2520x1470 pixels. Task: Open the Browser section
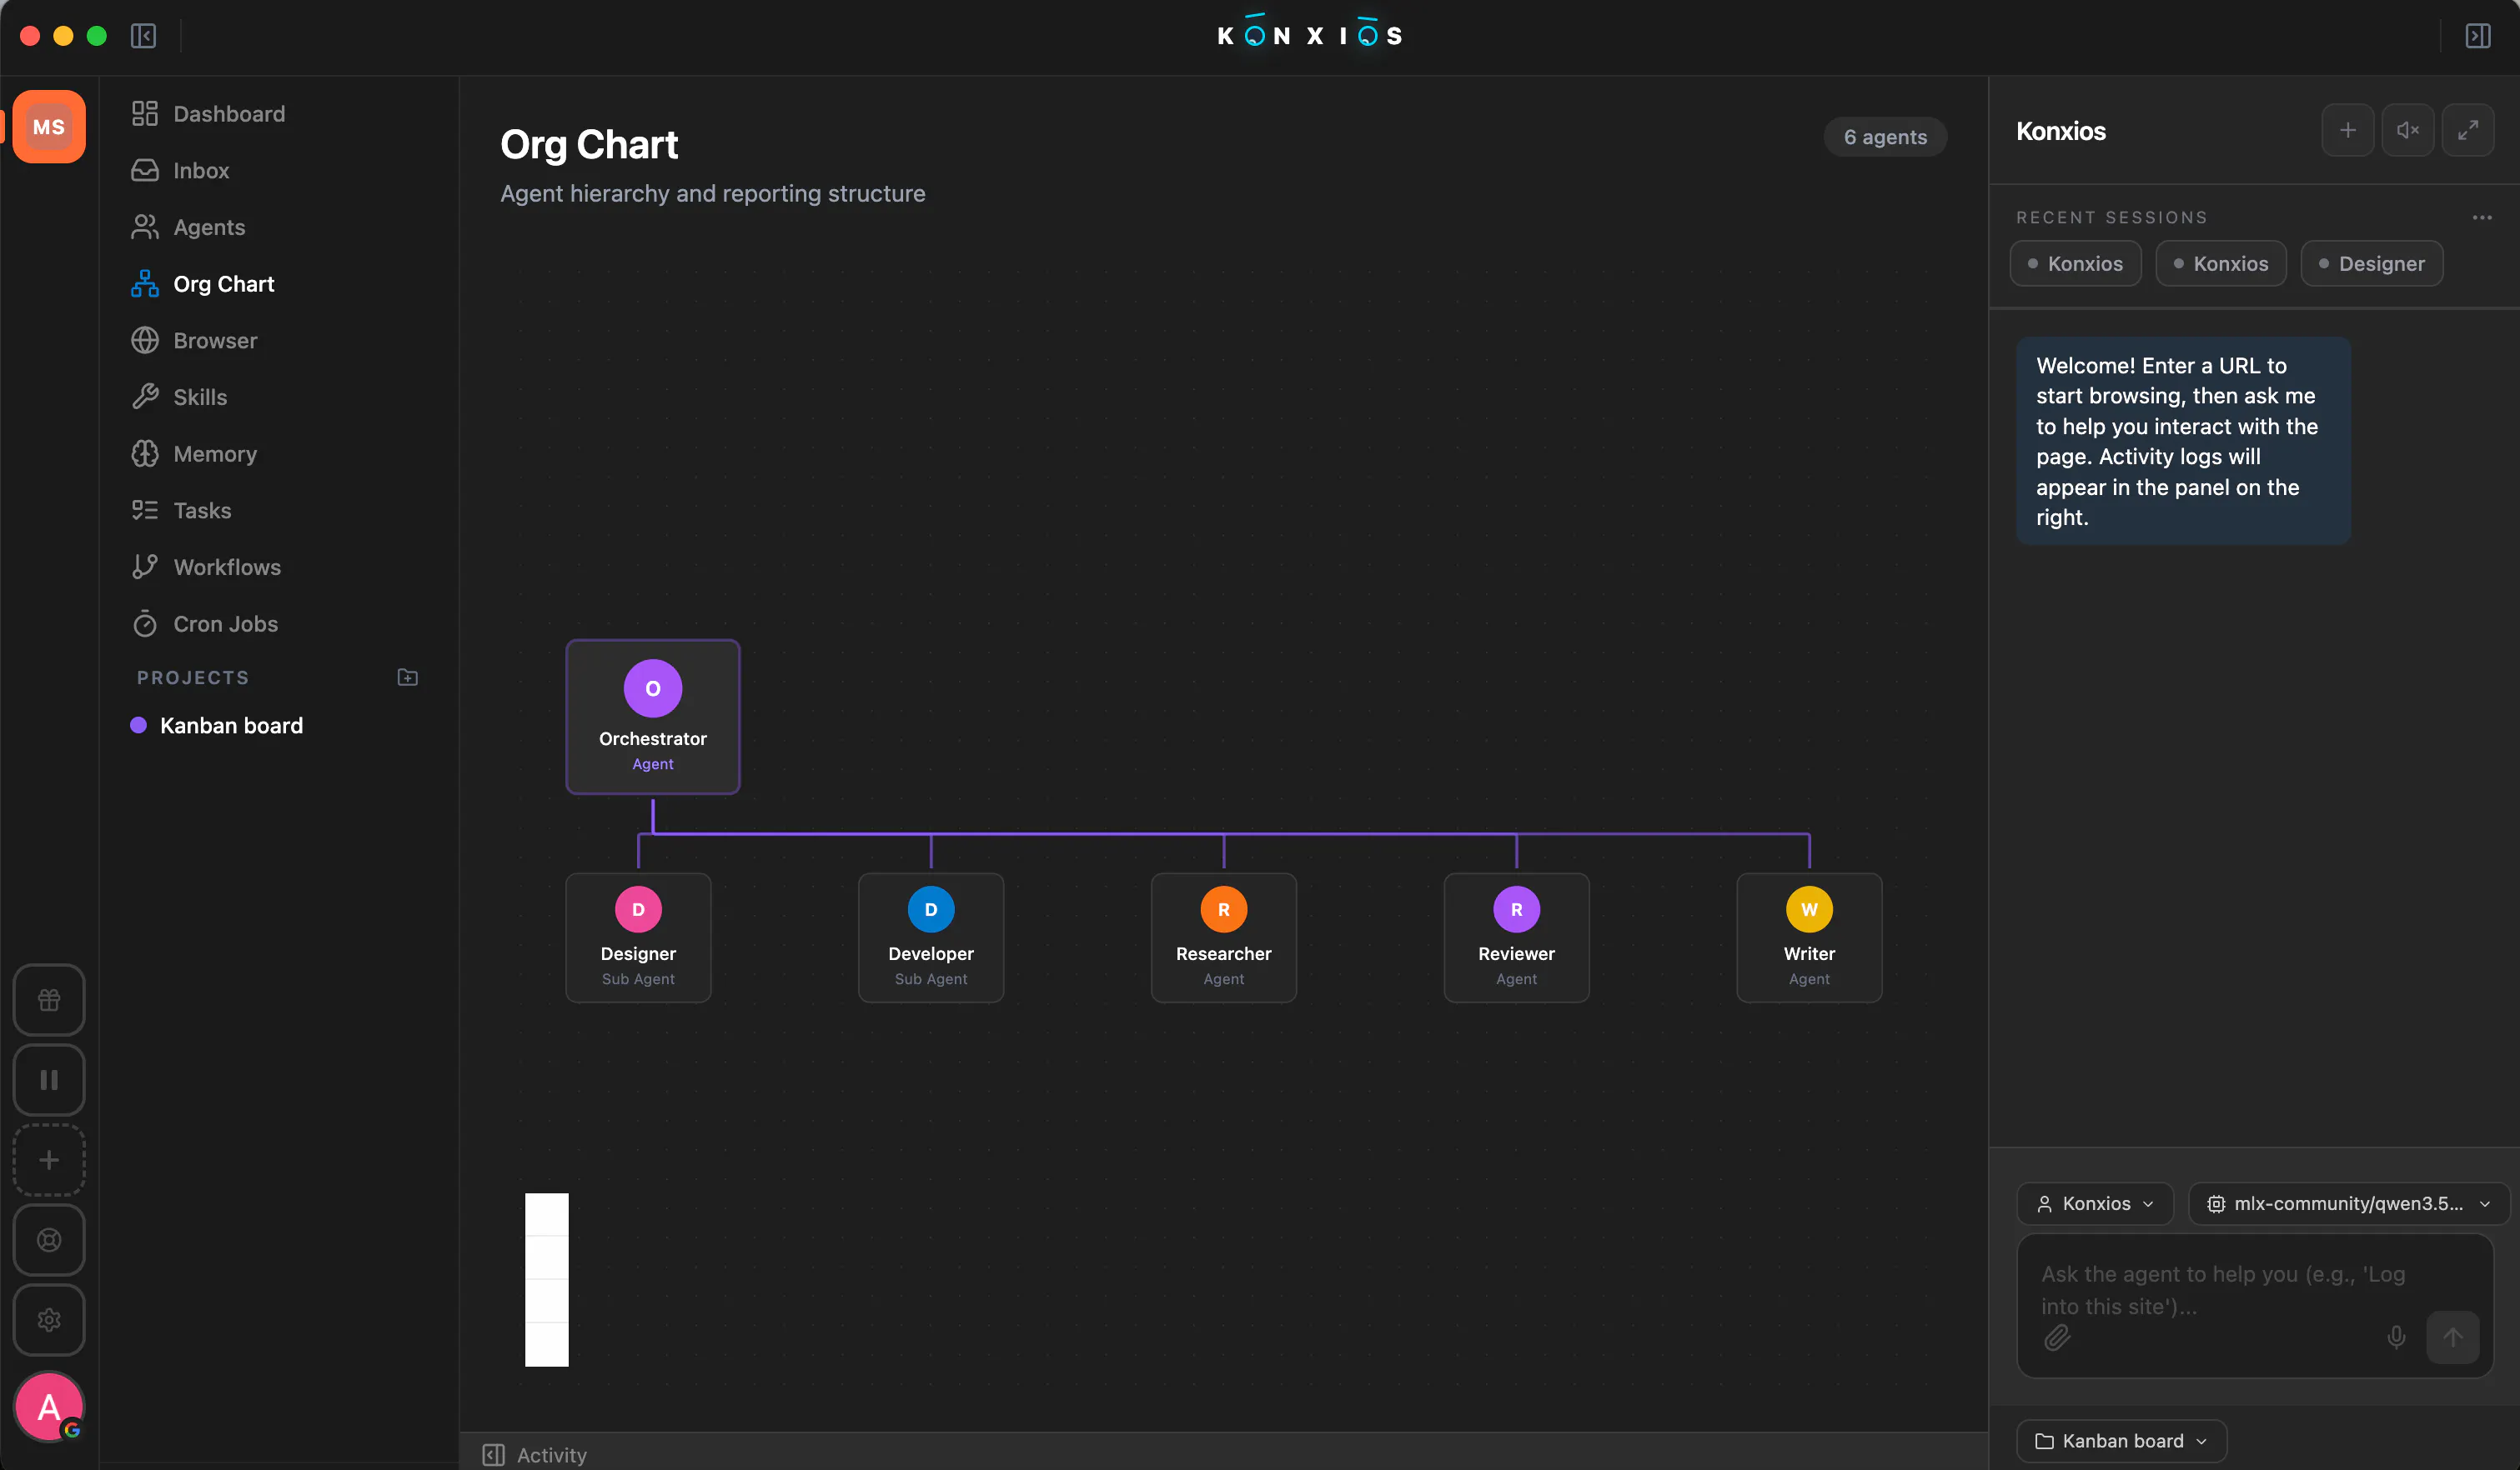point(215,340)
